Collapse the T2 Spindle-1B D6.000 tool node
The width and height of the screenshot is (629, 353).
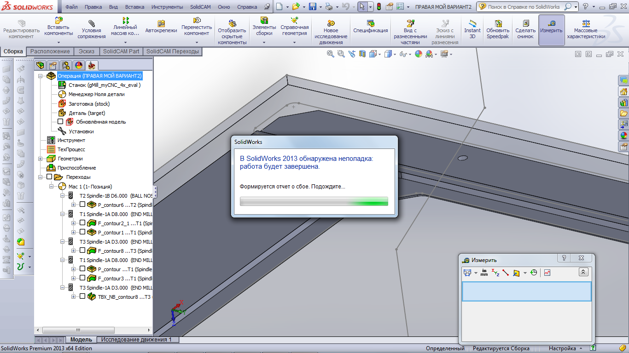click(63, 195)
